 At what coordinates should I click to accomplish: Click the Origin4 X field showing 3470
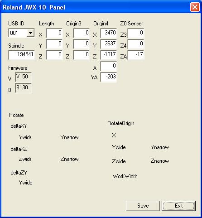pos(109,33)
